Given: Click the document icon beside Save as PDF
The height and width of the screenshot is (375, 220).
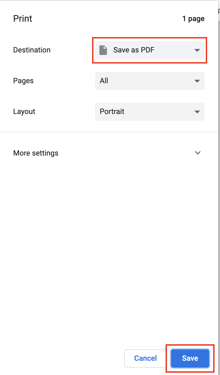Looking at the screenshot, I should tap(103, 50).
